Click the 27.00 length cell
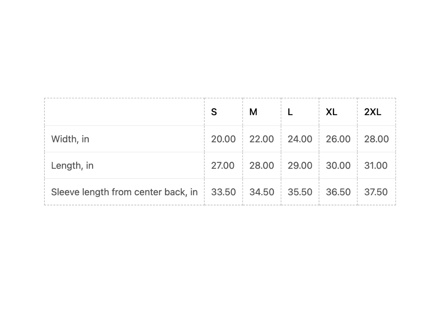Viewport: 445px width, 330px height. (223, 166)
